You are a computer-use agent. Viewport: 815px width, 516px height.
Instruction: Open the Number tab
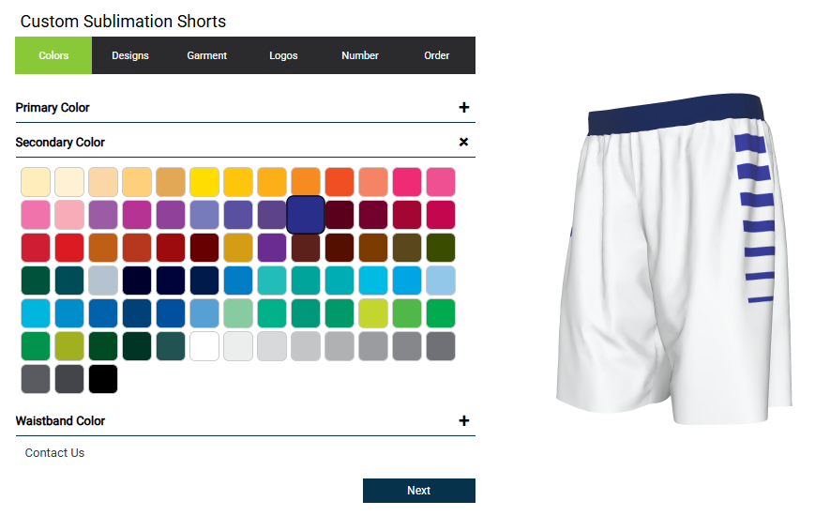pyautogui.click(x=360, y=55)
